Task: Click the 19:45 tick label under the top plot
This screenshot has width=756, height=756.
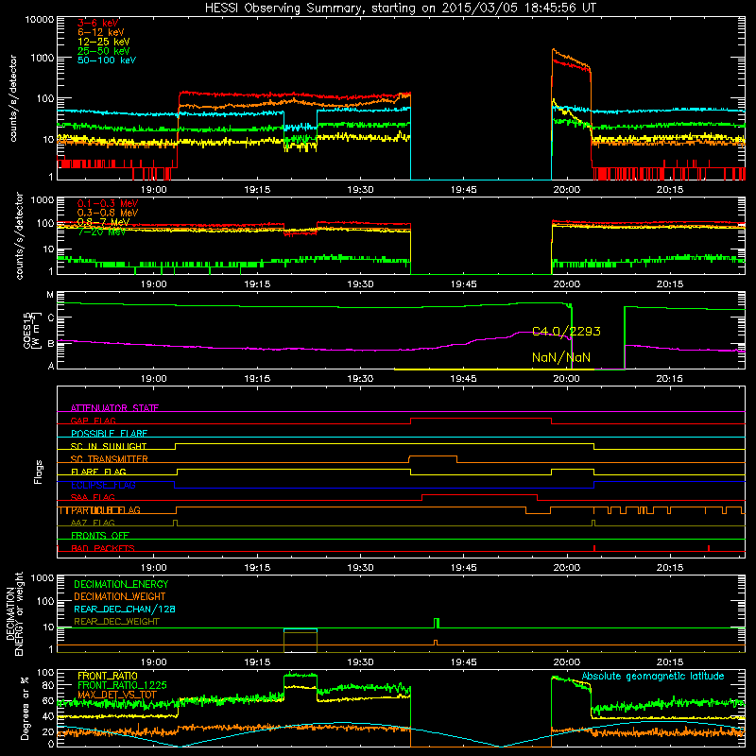Action: point(463,190)
